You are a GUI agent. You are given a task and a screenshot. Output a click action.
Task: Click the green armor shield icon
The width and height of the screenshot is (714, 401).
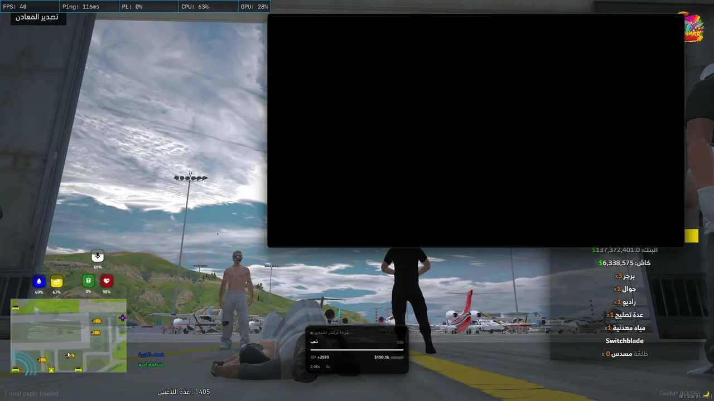88,281
